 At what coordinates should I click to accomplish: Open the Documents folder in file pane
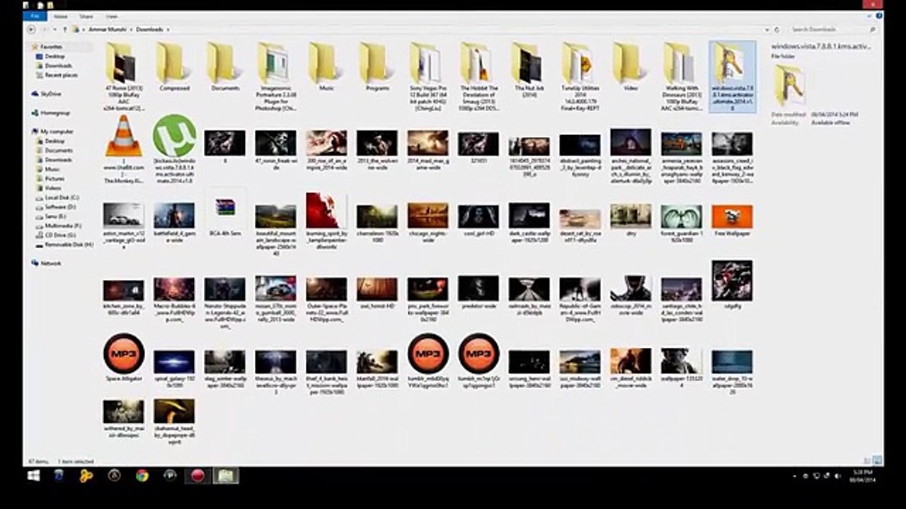pyautogui.click(x=225, y=66)
